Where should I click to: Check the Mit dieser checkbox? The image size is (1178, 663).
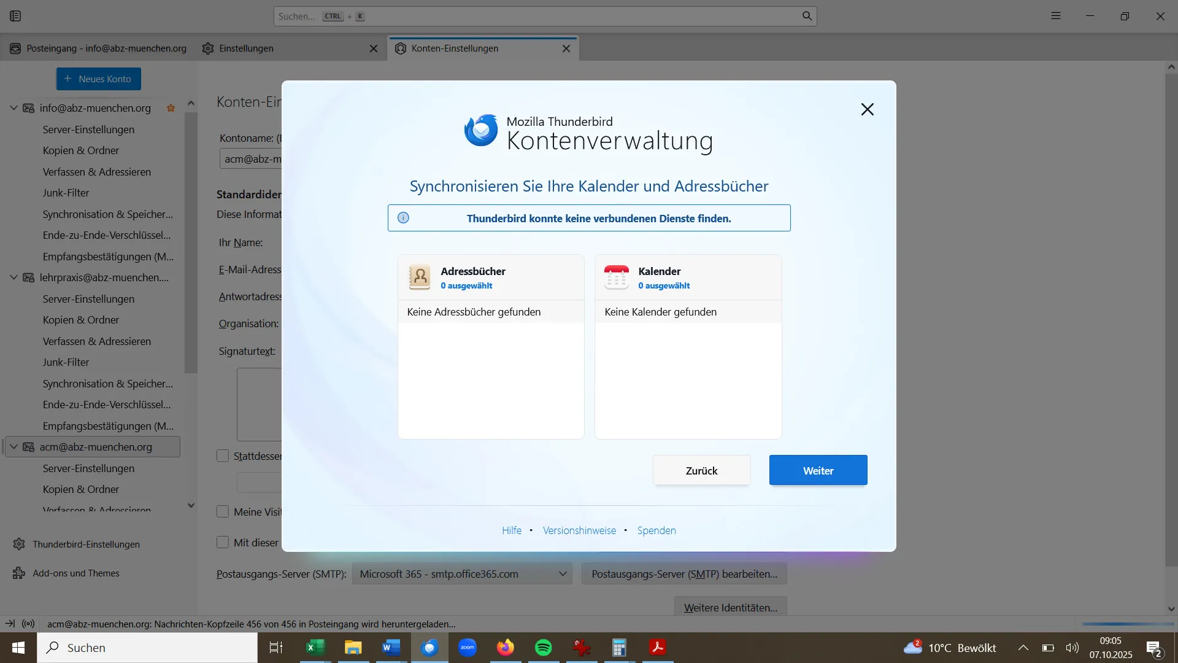(223, 542)
